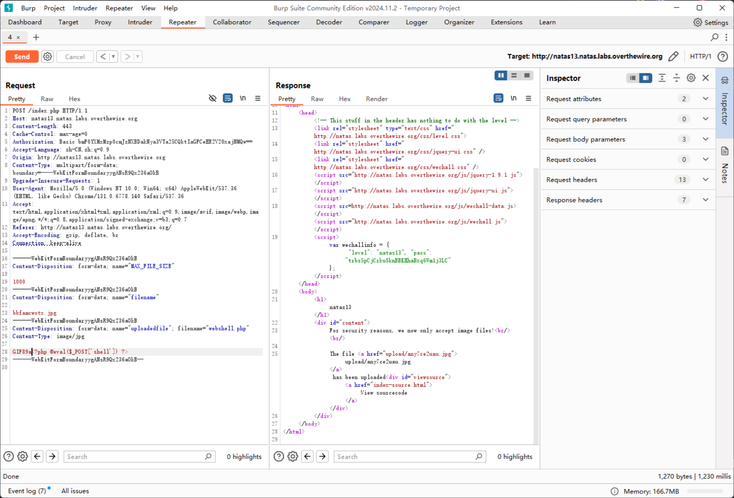Add a new Repeater tab
The width and height of the screenshot is (734, 498).
click(36, 37)
